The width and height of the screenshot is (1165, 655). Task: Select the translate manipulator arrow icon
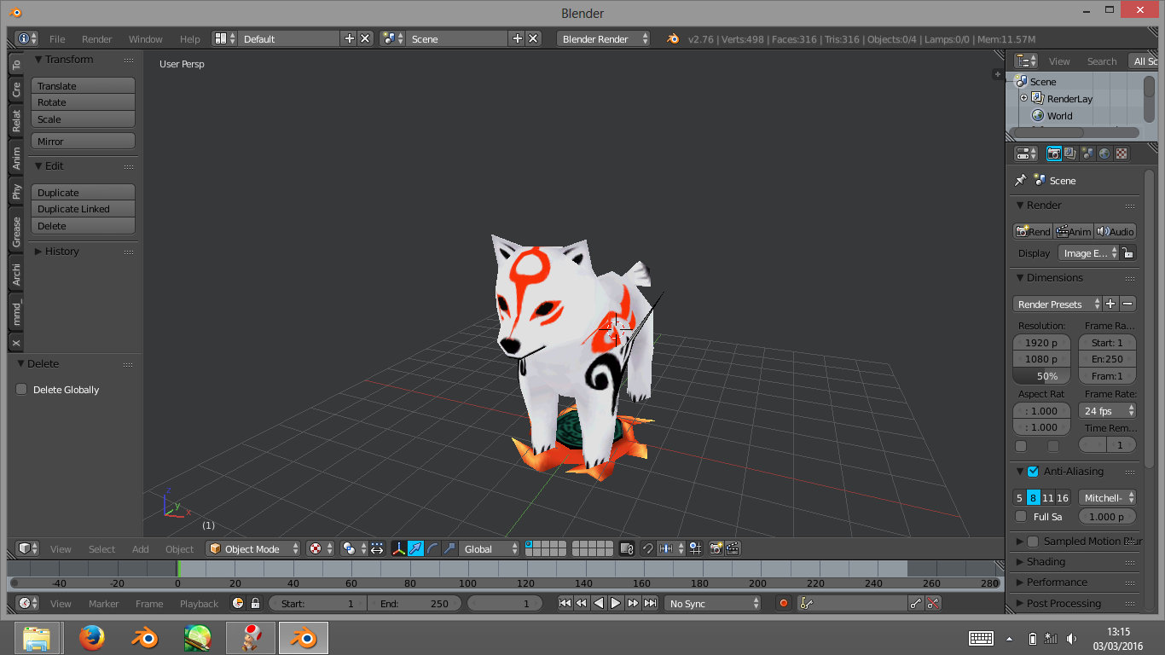point(415,549)
